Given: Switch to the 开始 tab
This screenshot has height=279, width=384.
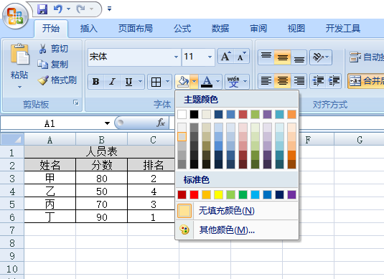Looking at the screenshot, I should 51,29.
